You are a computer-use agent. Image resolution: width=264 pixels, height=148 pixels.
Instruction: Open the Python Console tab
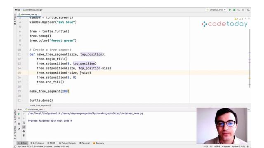(67, 143)
